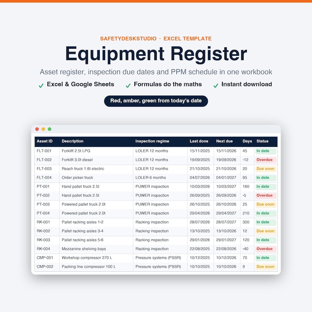Click the 'Forklift 3.0t diesel' description
The image size is (312, 312).
coord(77,160)
